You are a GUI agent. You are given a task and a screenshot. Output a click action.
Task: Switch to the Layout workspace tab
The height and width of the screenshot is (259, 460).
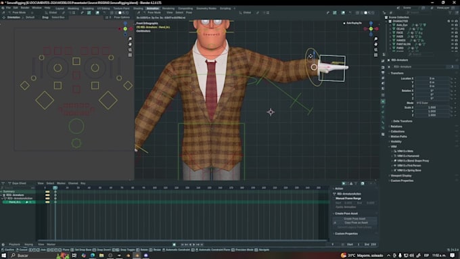(x=60, y=9)
